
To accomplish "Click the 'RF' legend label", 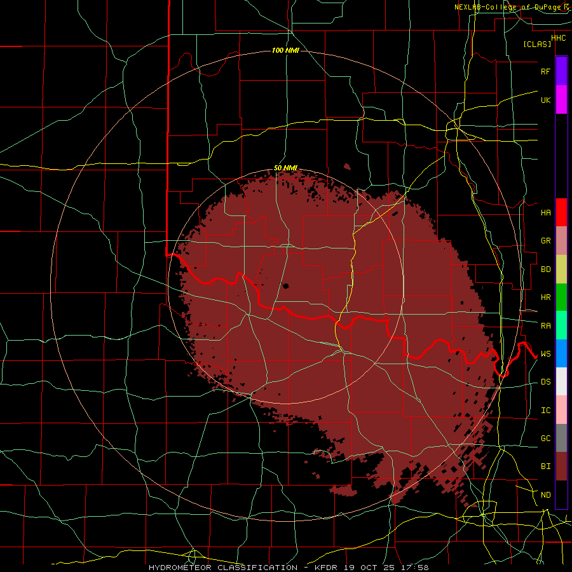I will (545, 71).
